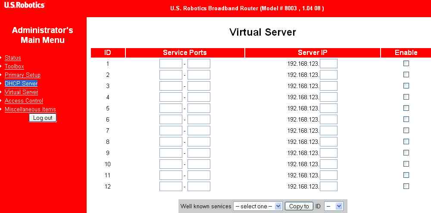Click the Log out button
431x213 pixels.
tap(43, 118)
